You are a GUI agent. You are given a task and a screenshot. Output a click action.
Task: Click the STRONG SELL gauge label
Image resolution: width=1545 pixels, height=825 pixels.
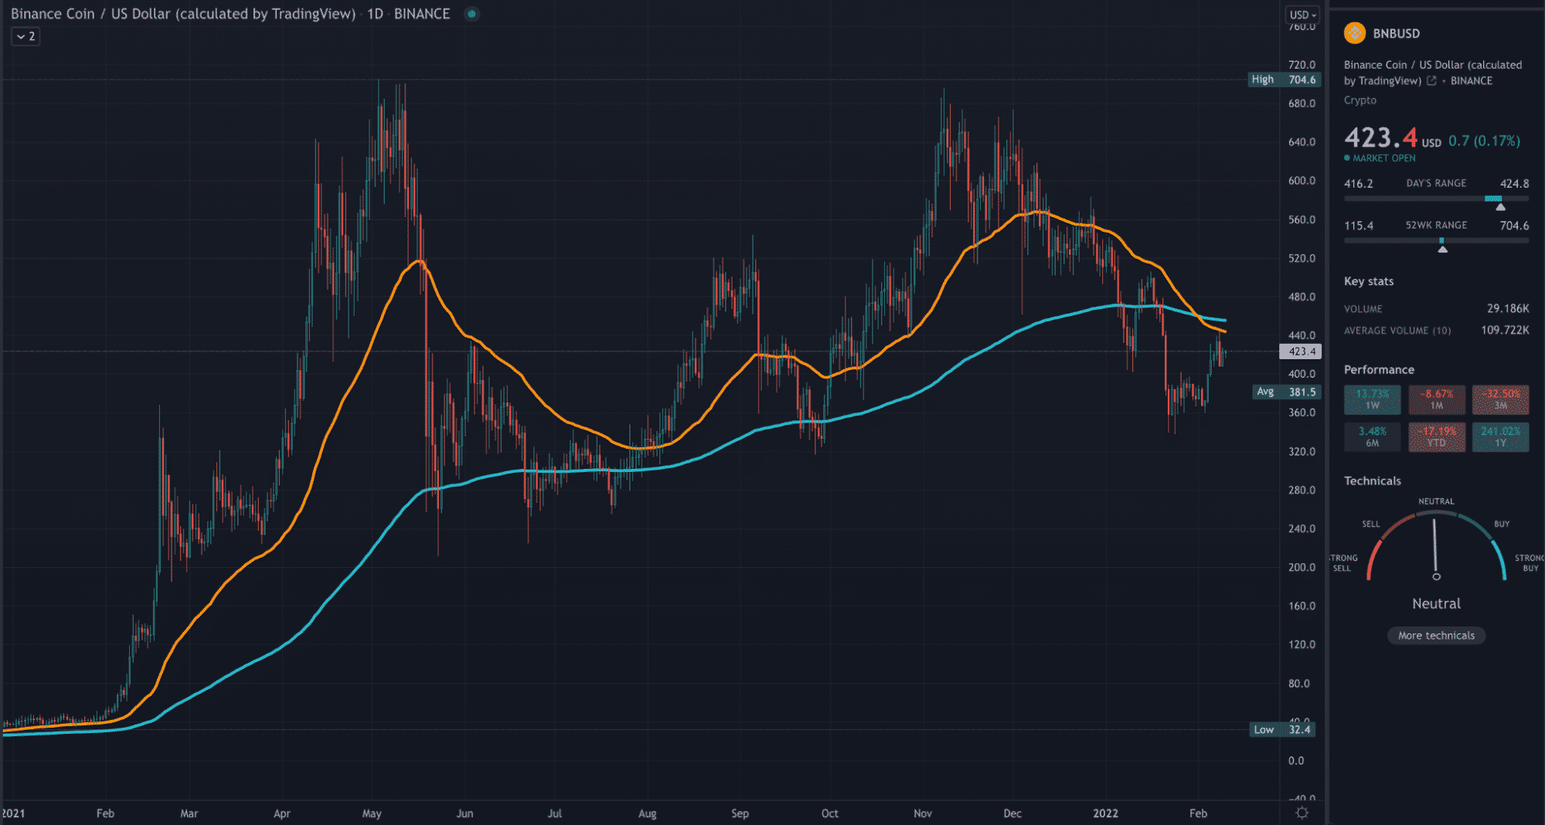click(x=1343, y=562)
